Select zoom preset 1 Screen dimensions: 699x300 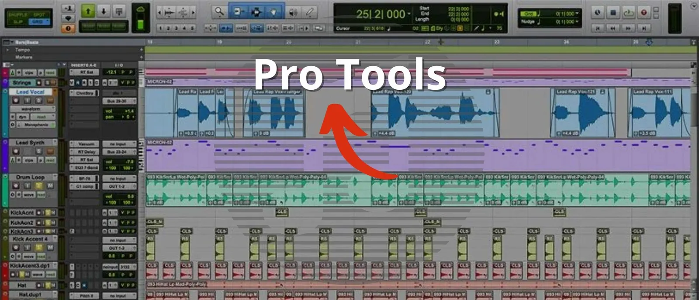160,28
